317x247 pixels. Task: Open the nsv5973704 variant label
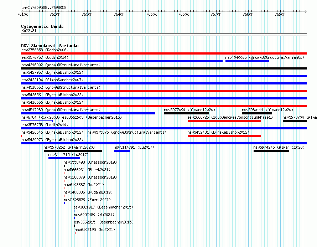coord(300,117)
